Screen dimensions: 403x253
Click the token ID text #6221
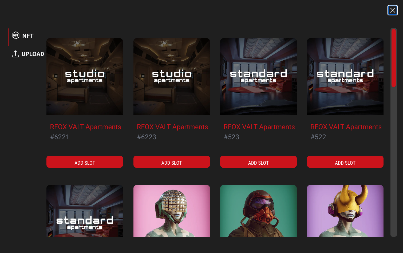pyautogui.click(x=60, y=137)
